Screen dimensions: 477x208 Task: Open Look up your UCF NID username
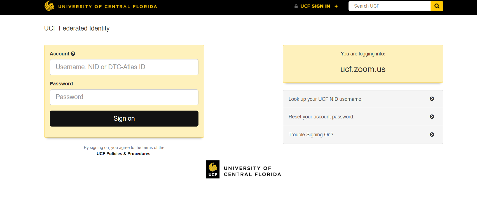(x=363, y=99)
